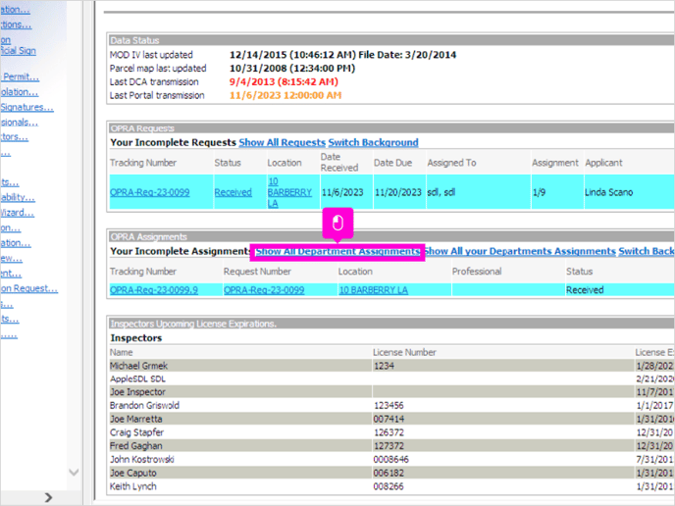Viewport: 675px width, 506px height.
Task: Open assignment tracking number OPRA-Req-23-0099.9
Action: [x=154, y=290]
